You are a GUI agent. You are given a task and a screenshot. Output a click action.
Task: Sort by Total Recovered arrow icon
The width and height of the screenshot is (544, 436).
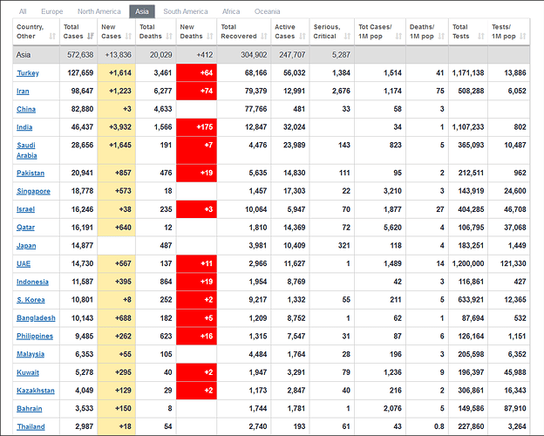tap(264, 36)
